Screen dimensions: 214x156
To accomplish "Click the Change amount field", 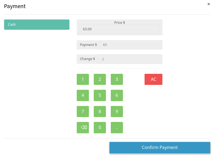I will (130, 59).
